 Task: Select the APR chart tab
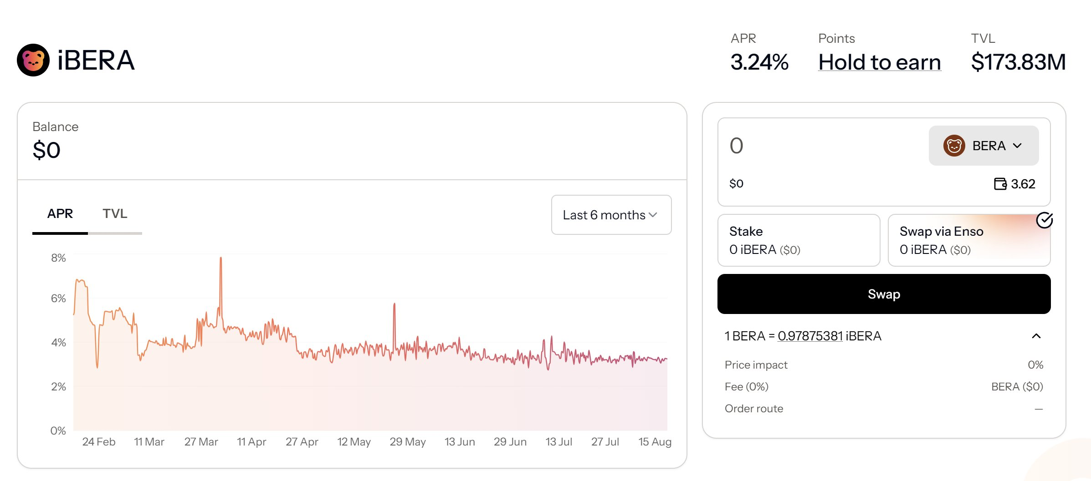tap(60, 214)
